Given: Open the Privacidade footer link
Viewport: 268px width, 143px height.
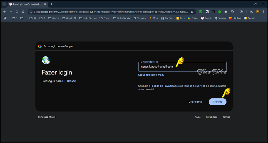Looking at the screenshot, I should [212, 117].
